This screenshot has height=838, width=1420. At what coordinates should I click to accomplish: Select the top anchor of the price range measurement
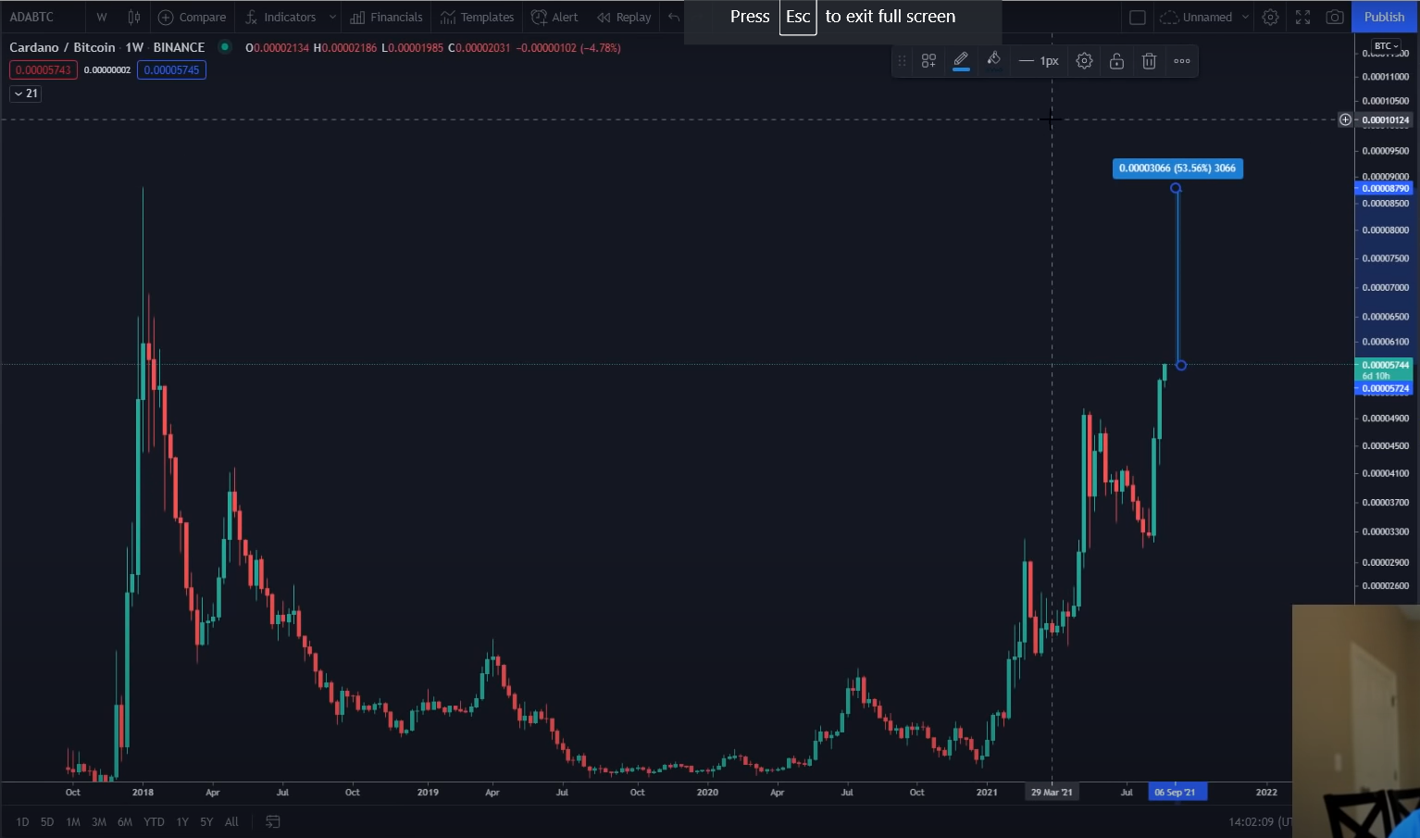click(x=1176, y=188)
